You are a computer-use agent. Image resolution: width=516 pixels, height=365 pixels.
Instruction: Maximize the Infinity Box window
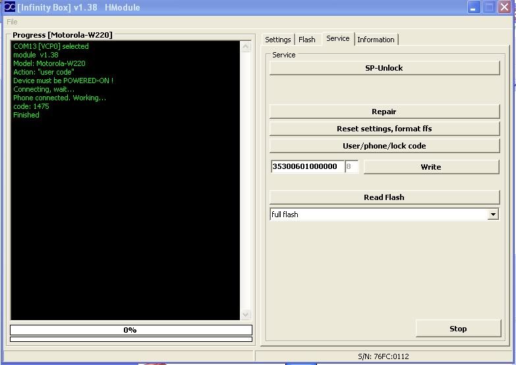point(490,7)
